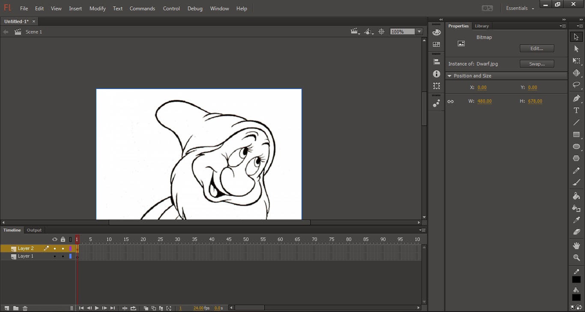Select the Line tool
Viewport: 585px width, 312px height.
point(576,122)
